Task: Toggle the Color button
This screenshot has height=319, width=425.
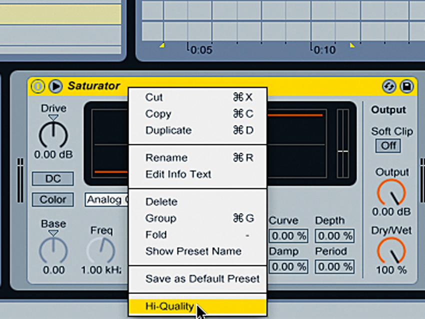Action: (x=53, y=199)
